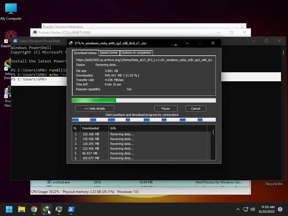Click the archive.org download URL text
288x216 pixels.
click(144, 60)
